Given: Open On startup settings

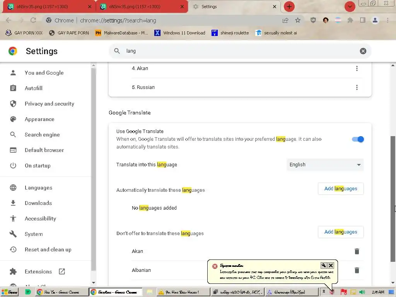Looking at the screenshot, I should coord(38,166).
